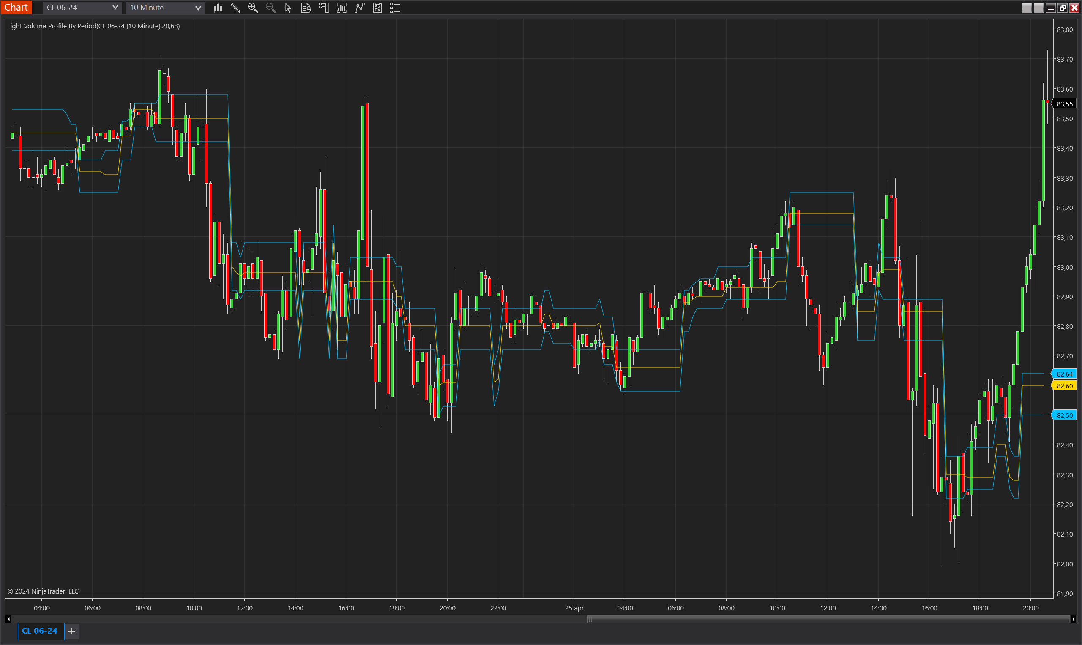Click the 83,20 price axis label

pyautogui.click(x=1065, y=208)
